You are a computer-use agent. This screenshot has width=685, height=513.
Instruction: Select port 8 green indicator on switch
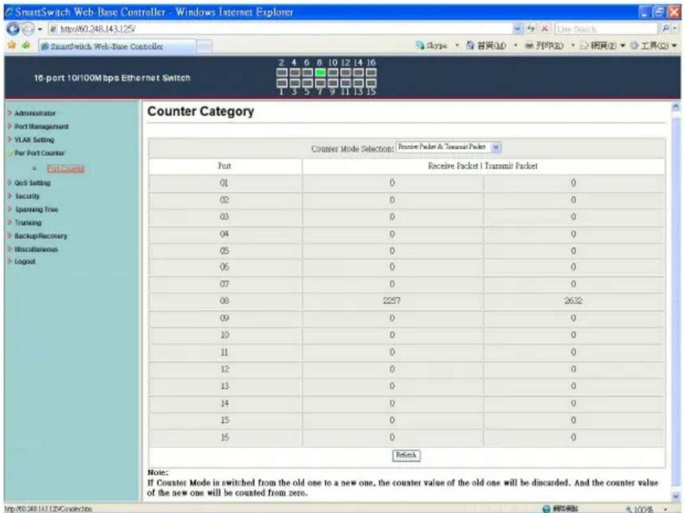click(x=320, y=73)
